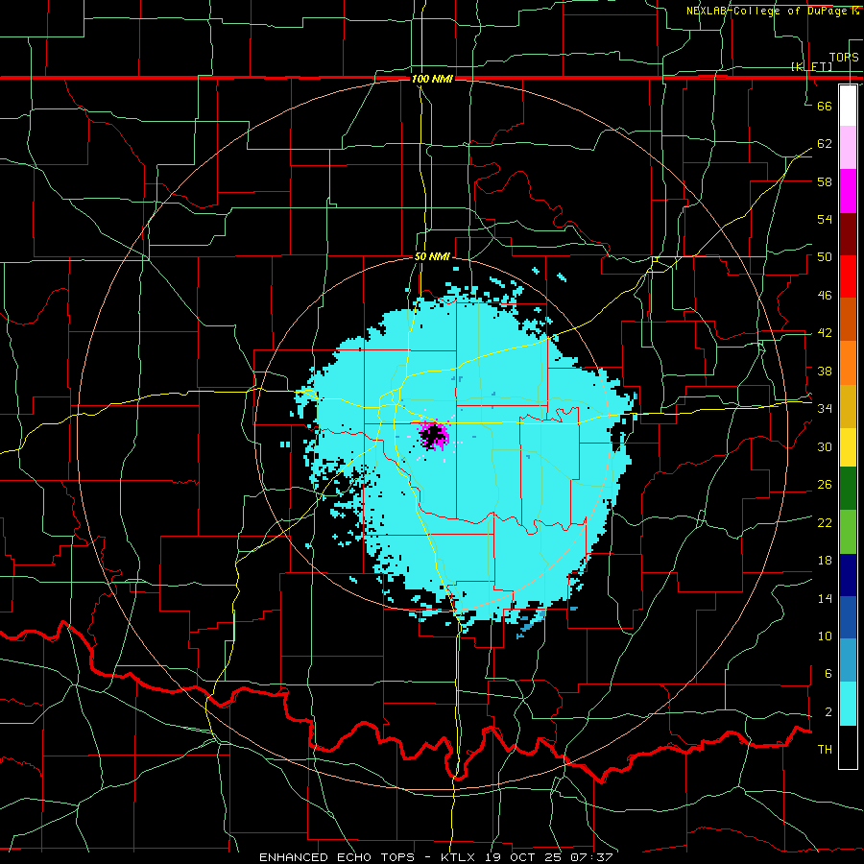Click the legend value "58"

[825, 181]
